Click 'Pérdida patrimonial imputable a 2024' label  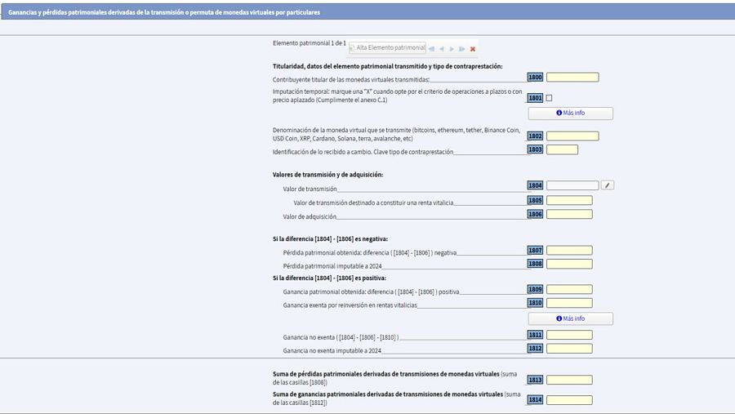click(332, 266)
